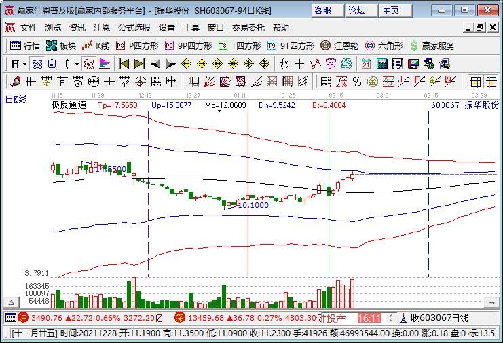Select the circled 金 golden section tool
This screenshot has width=503, height=343.
[373, 82]
